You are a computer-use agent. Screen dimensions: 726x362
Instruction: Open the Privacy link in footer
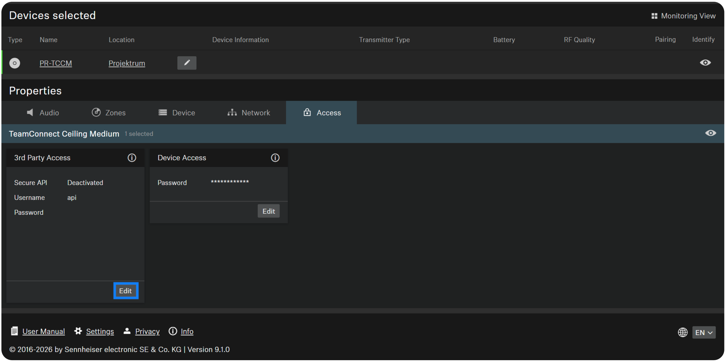(147, 331)
